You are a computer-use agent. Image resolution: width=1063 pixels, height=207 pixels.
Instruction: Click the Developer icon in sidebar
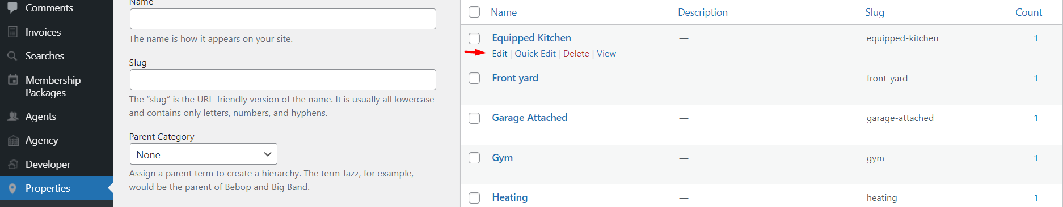(x=12, y=165)
